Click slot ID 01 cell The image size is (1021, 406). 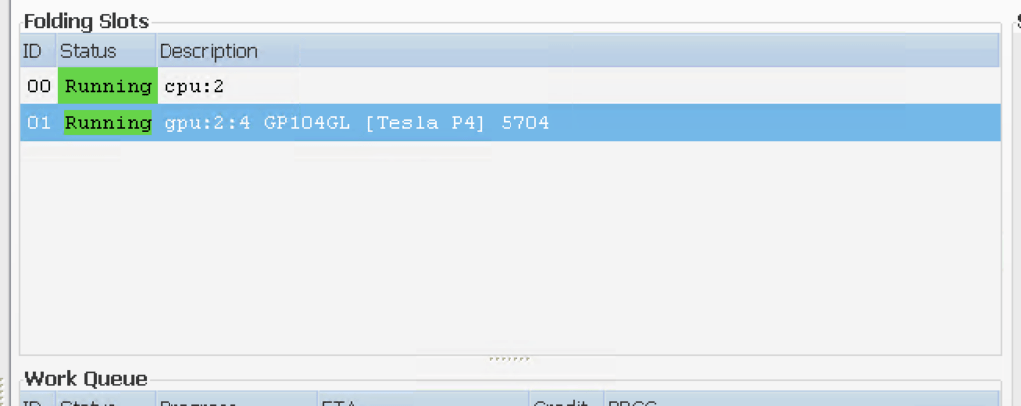click(39, 122)
